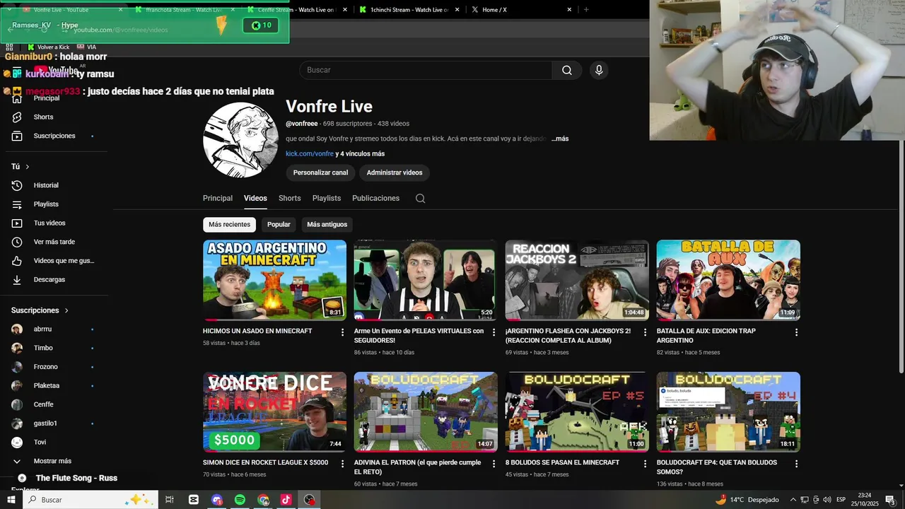Switch to the Playlists channel tab
Image resolution: width=905 pixels, height=509 pixels.
point(327,199)
